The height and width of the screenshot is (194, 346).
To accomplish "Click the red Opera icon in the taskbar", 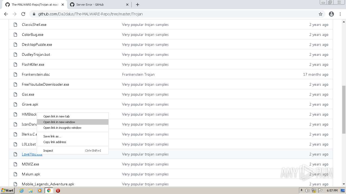I will click(58, 190).
